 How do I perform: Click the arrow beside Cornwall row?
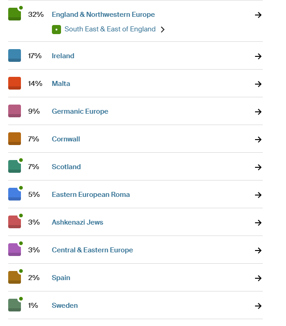[258, 139]
